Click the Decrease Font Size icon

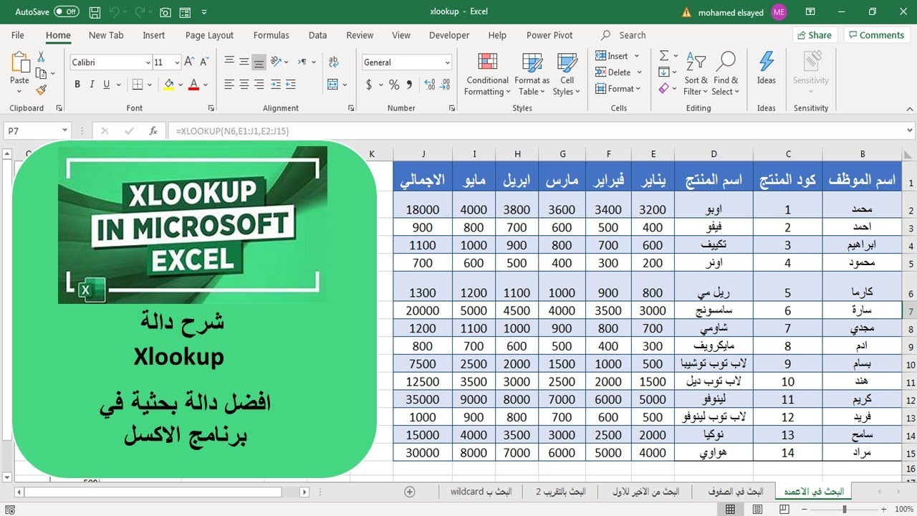point(203,62)
